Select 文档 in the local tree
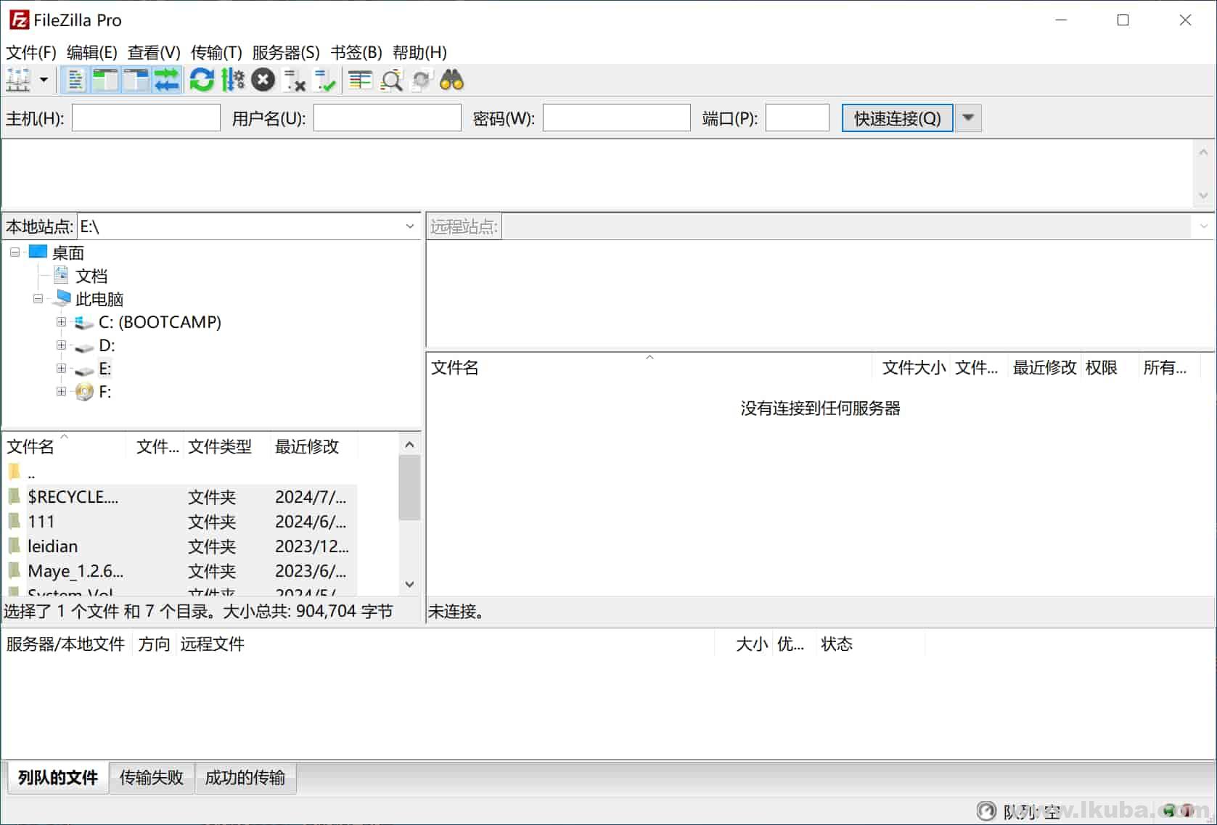The image size is (1217, 825). 91,276
